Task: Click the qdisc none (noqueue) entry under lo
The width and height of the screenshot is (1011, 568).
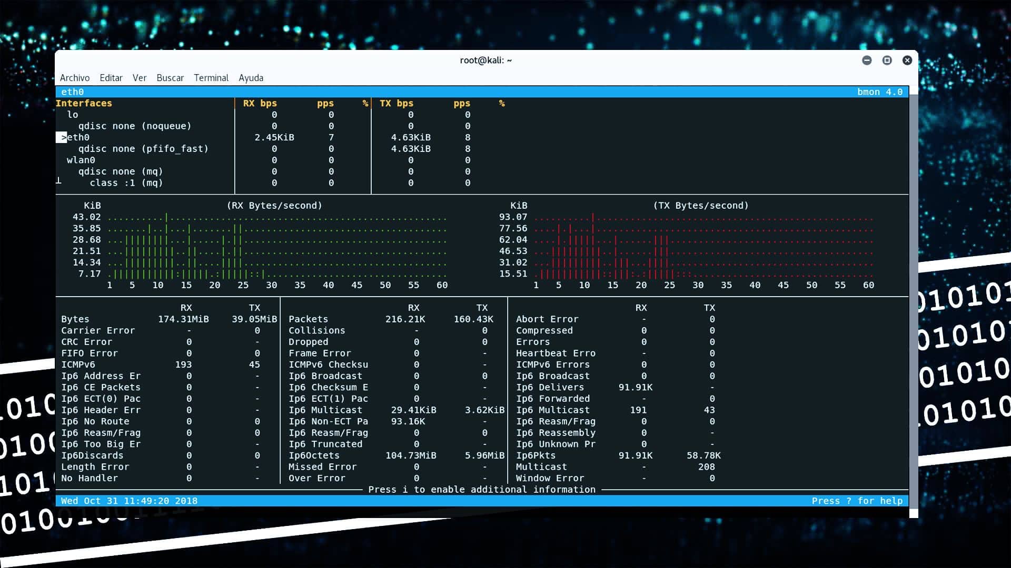Action: 135,126
